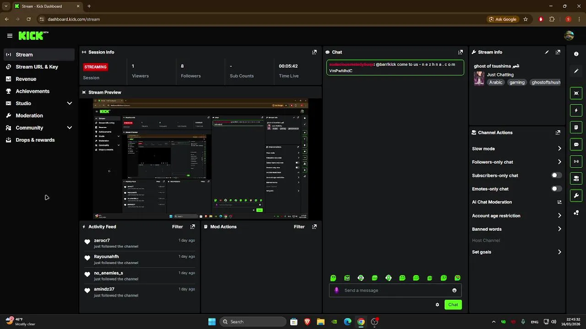Click the red STREAMING status badge
The height and width of the screenshot is (329, 586).
pyautogui.click(x=95, y=67)
